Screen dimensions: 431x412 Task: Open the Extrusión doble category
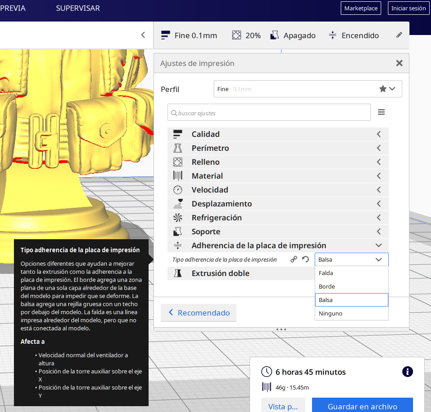click(x=241, y=273)
